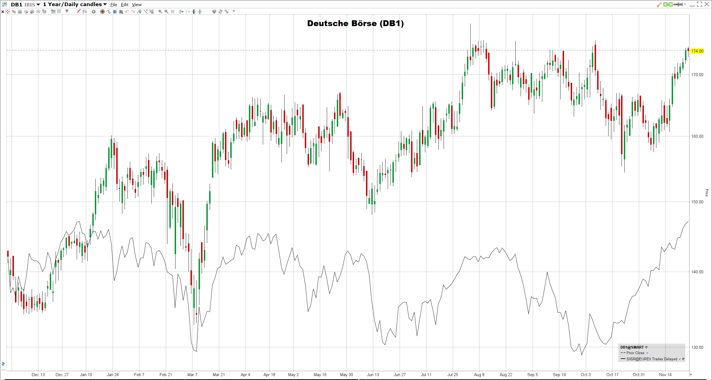Click the beige wrench configure icon in title bar
The width and height of the screenshot is (712, 380).
659,4
